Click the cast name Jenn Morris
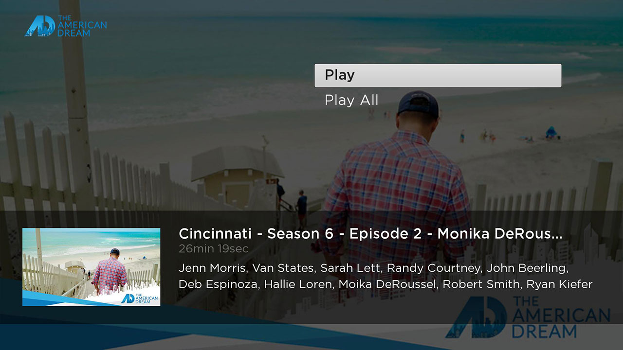Image resolution: width=623 pixels, height=350 pixels. (212, 268)
